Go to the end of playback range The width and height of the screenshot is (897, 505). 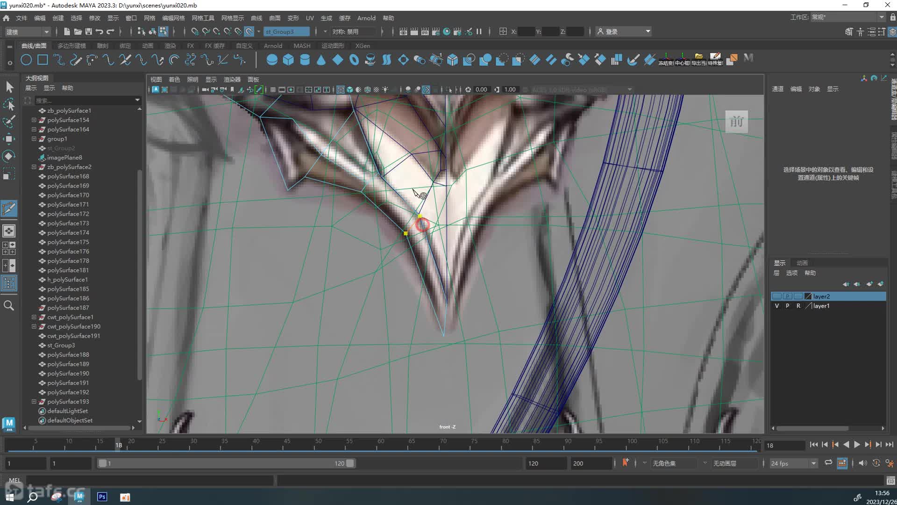(x=890, y=445)
